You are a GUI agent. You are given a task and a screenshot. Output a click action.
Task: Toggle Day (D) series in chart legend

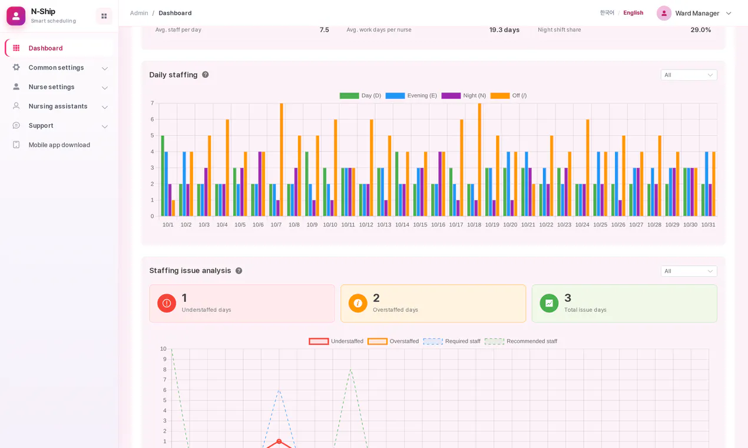click(360, 95)
